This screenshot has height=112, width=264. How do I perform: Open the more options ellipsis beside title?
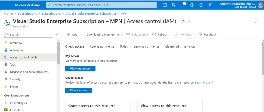click(191, 21)
